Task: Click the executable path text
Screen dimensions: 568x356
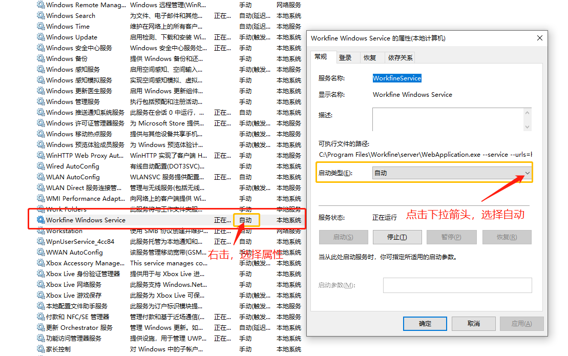Action: click(x=425, y=155)
